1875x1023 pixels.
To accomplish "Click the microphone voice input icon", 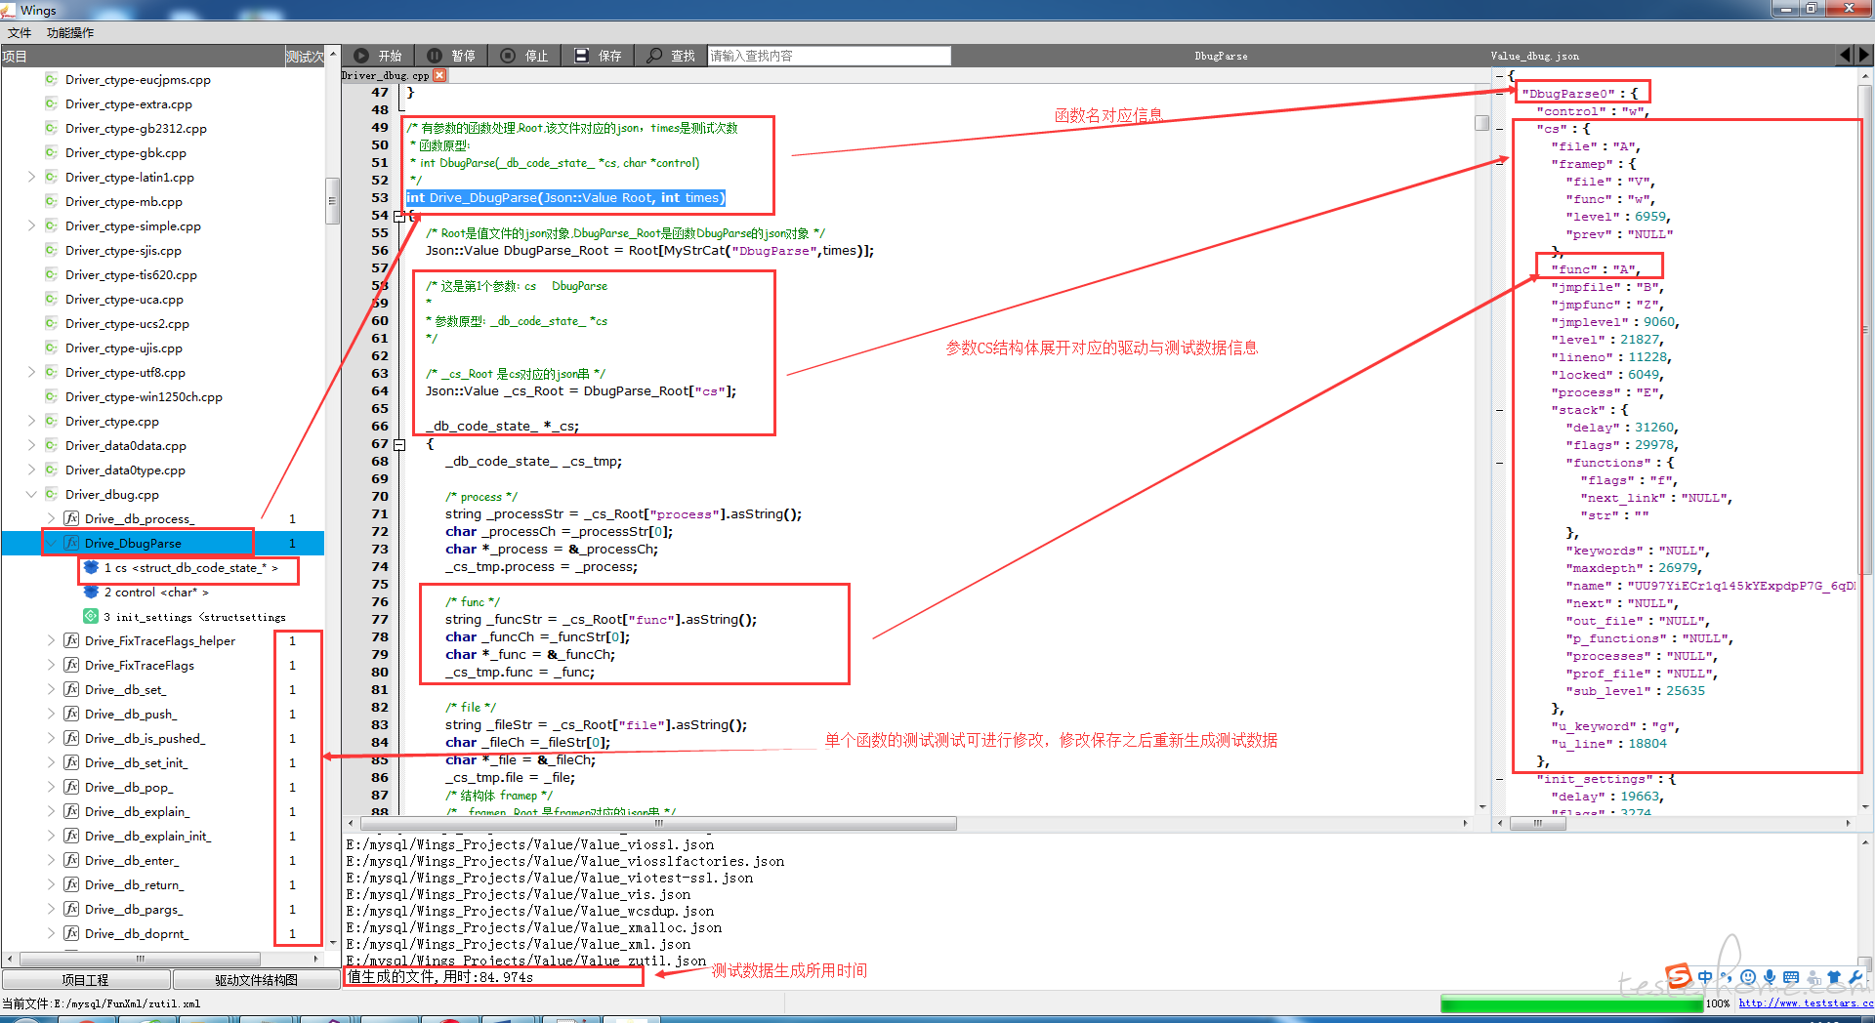I will click(1770, 977).
